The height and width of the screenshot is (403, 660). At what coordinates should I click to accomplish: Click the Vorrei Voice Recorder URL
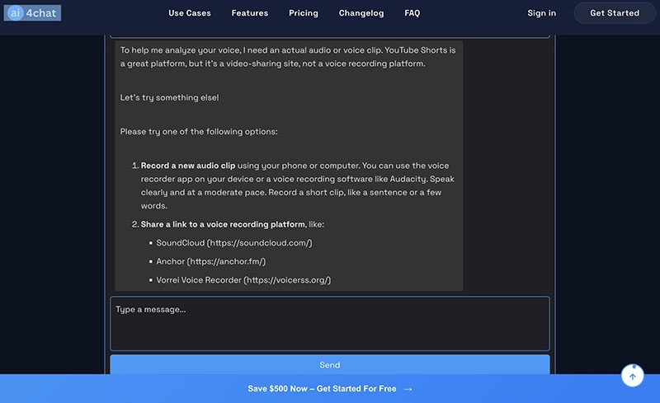point(286,280)
